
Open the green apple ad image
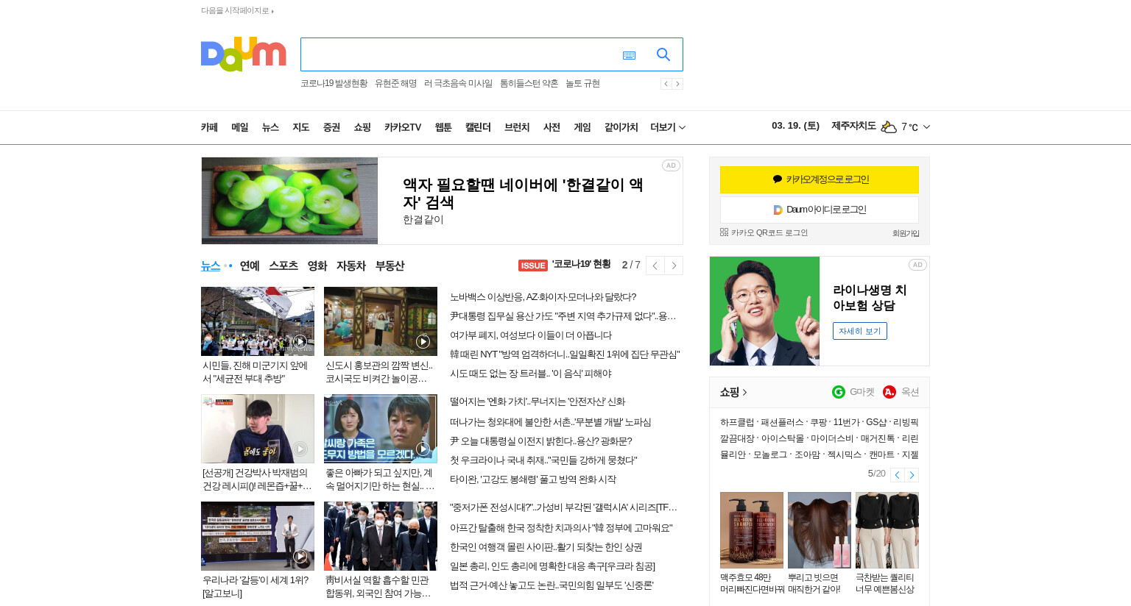[289, 201]
